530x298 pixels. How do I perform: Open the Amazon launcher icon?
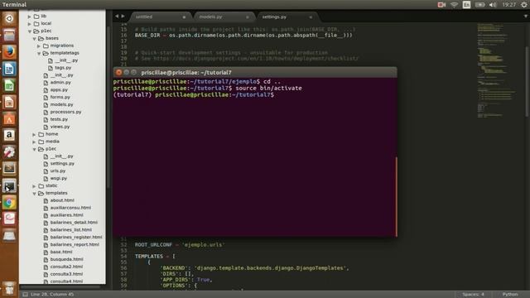(9, 135)
